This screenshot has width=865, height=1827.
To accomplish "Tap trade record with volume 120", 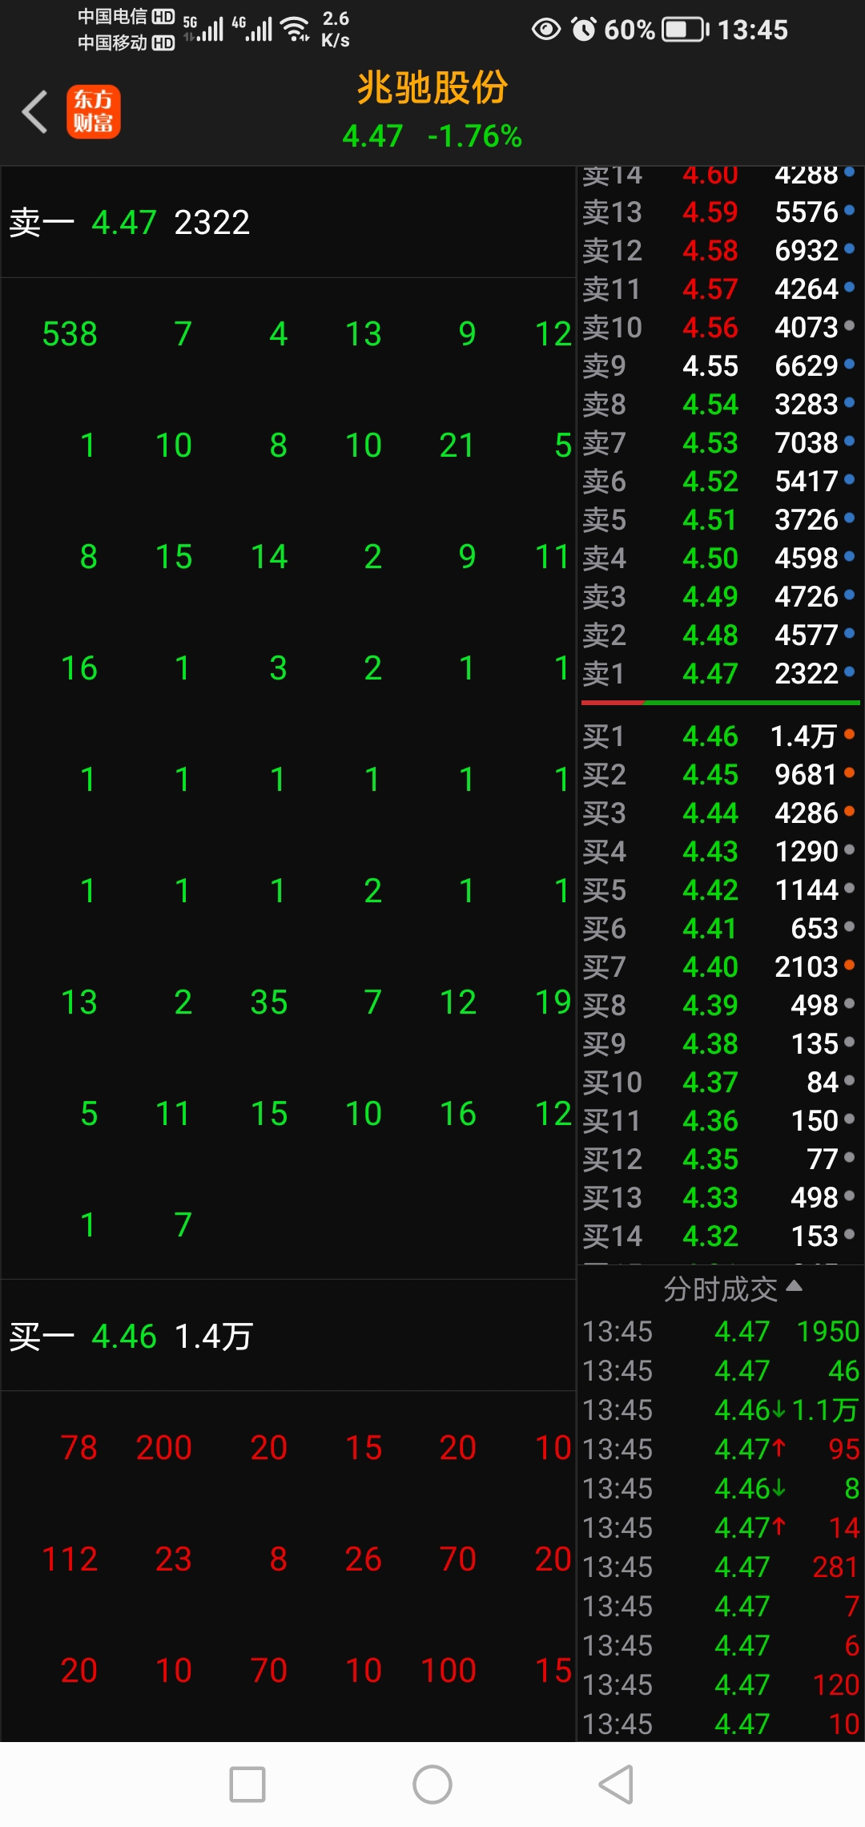I will point(721,1684).
